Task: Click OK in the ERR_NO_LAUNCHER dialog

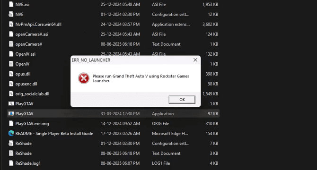Action: coord(182,100)
